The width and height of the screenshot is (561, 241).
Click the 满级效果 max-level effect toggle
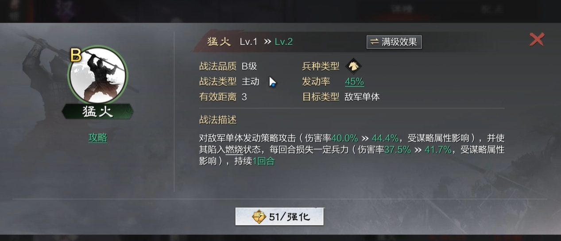(394, 42)
